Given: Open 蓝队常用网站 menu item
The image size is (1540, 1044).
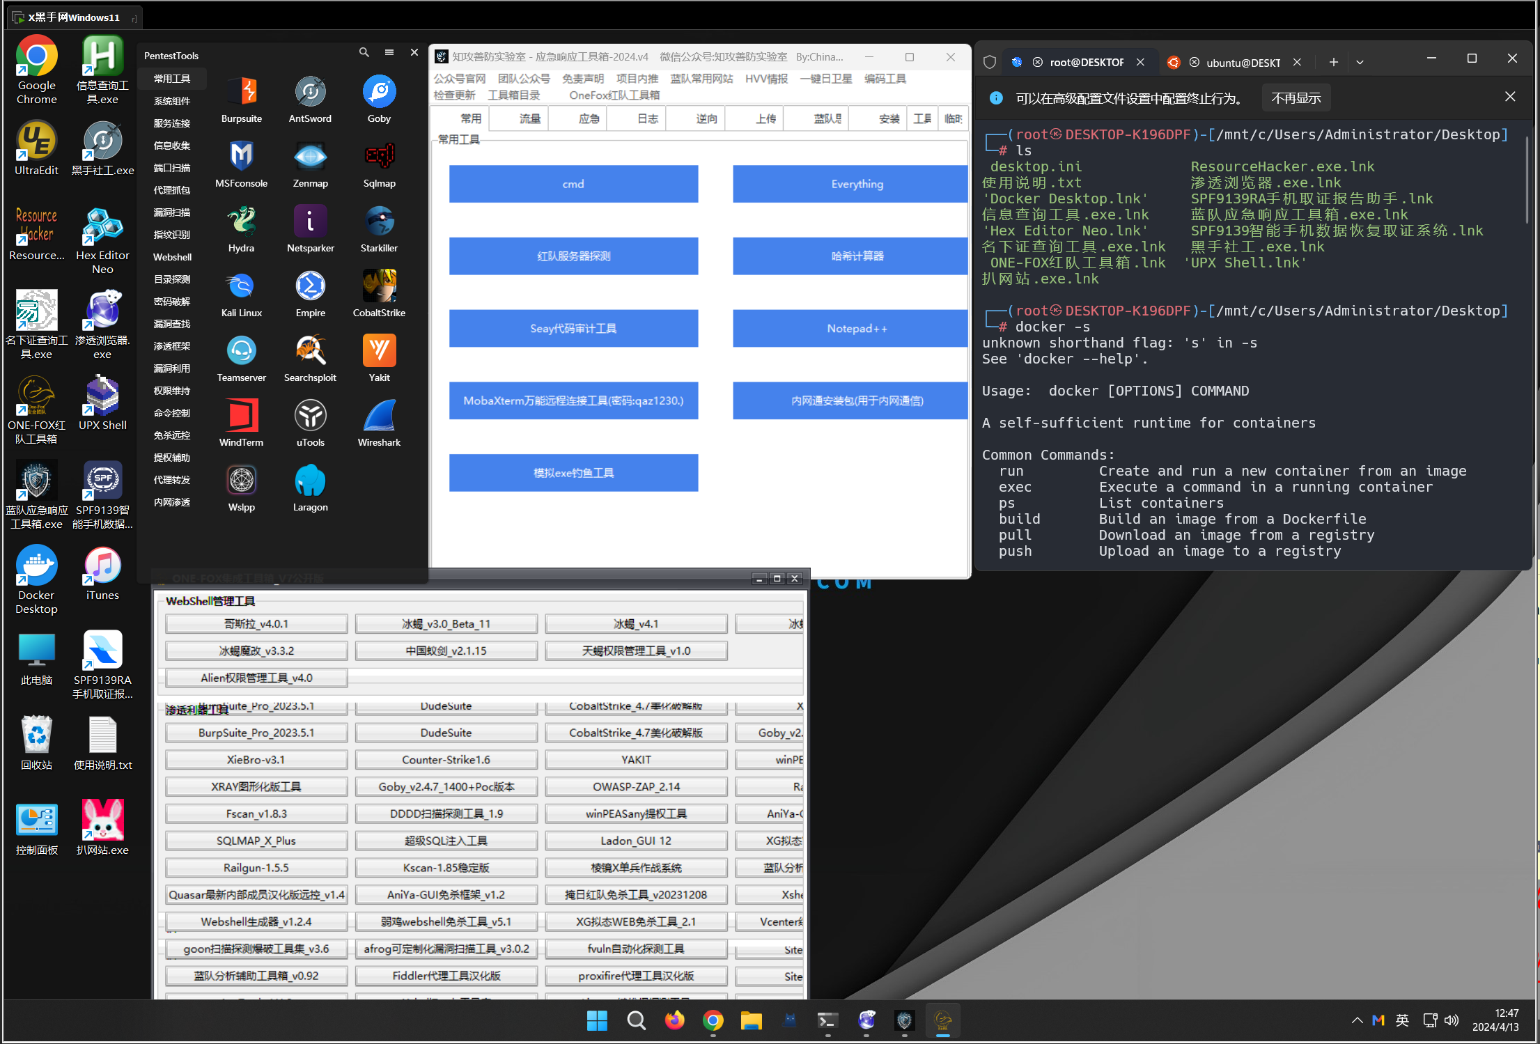Looking at the screenshot, I should [x=701, y=79].
